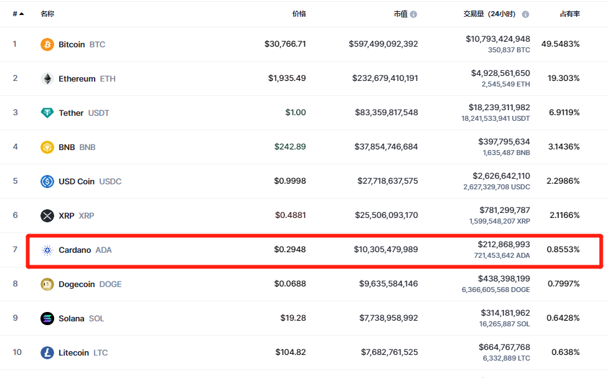Viewport: 609px width, 378px height.
Task: Sort table by 占有率 column header
Action: pos(569,14)
